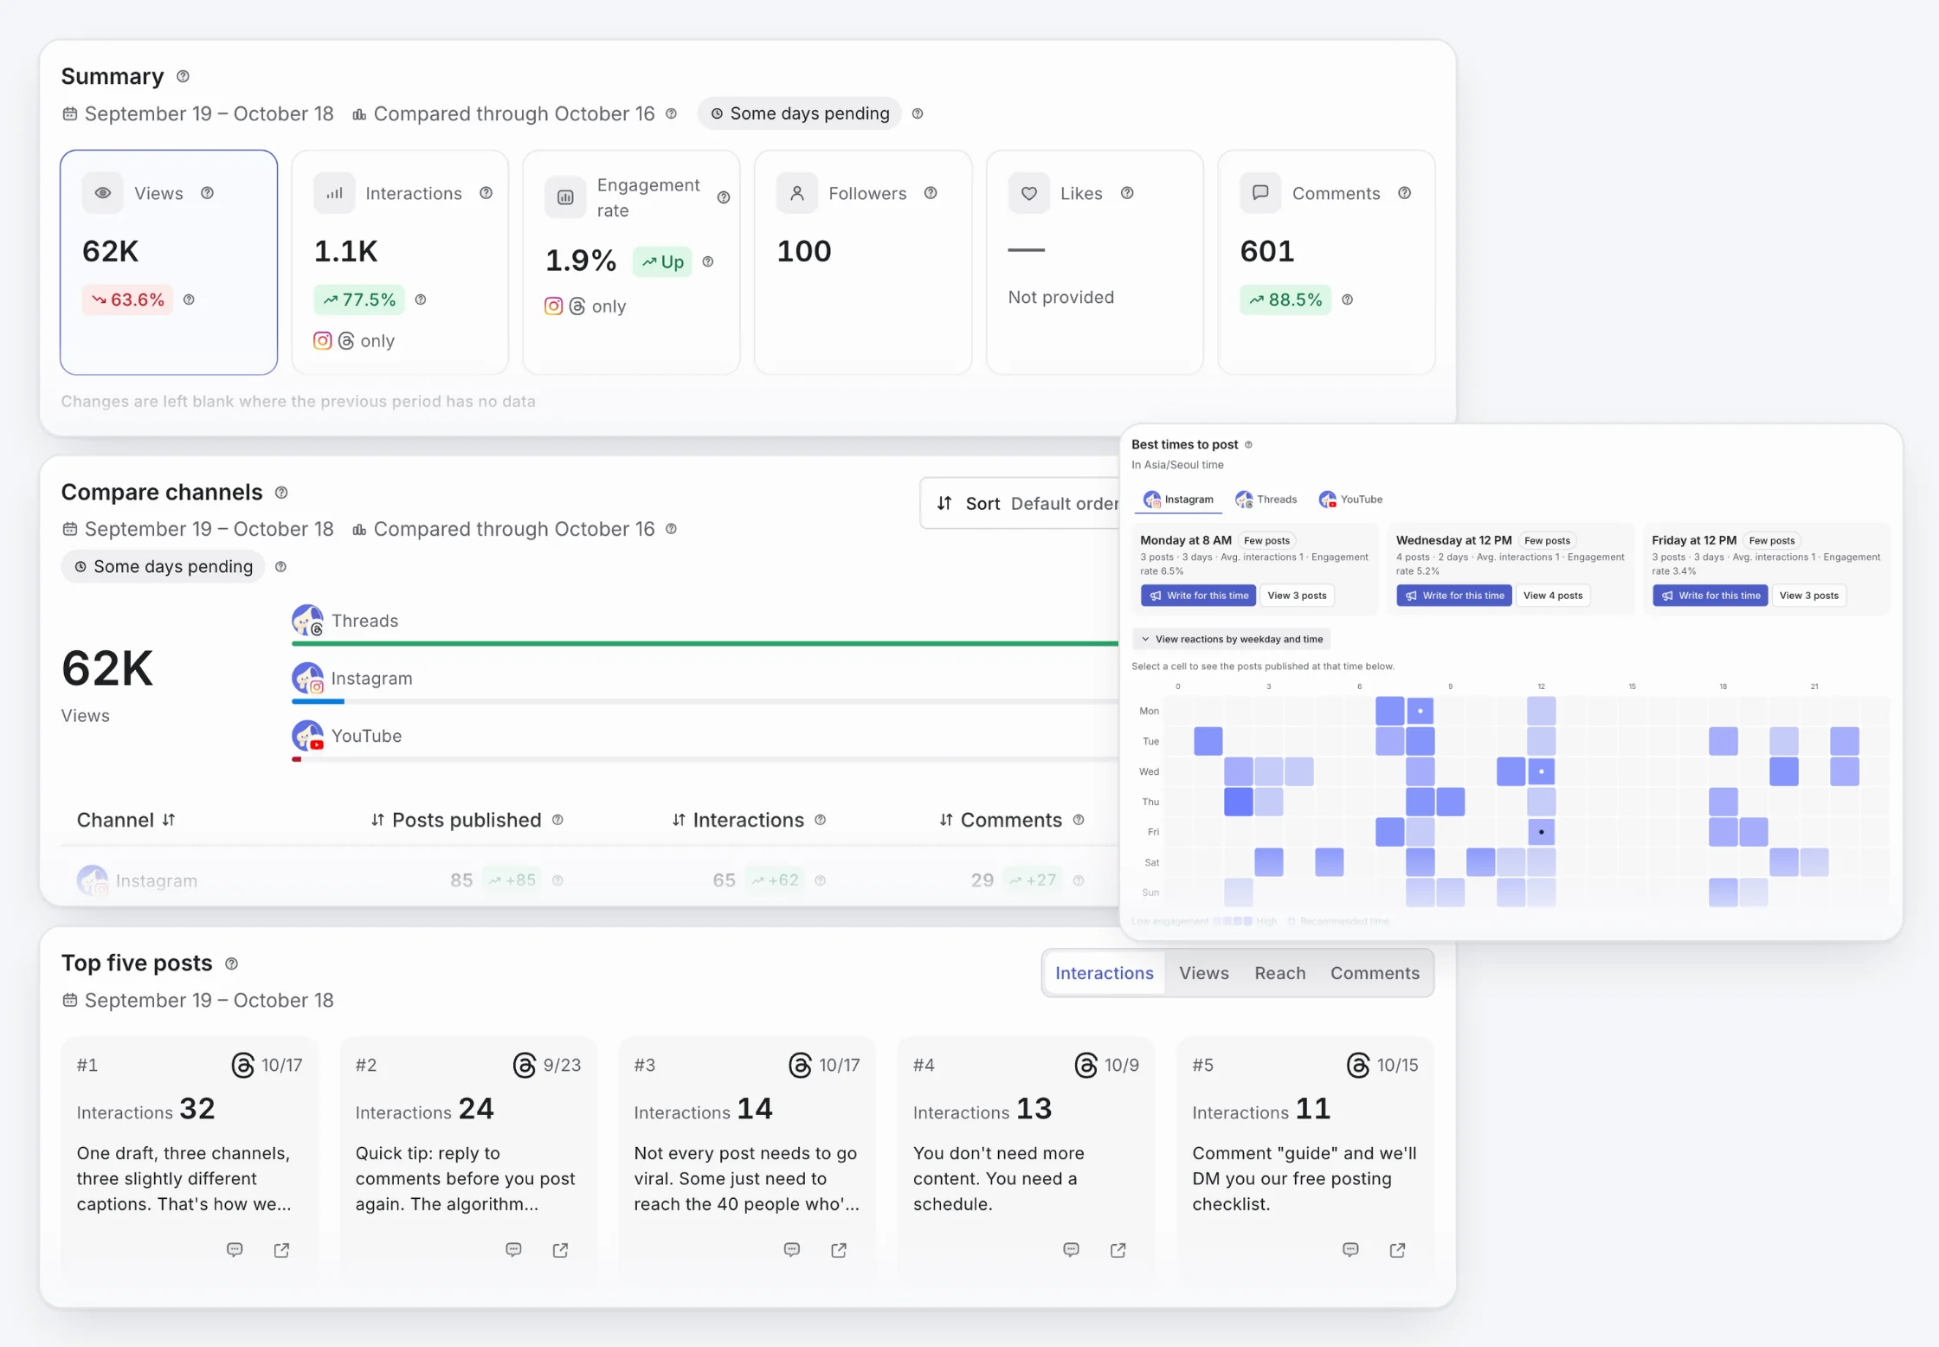
Task: Open external link icon on post #3
Action: (839, 1249)
